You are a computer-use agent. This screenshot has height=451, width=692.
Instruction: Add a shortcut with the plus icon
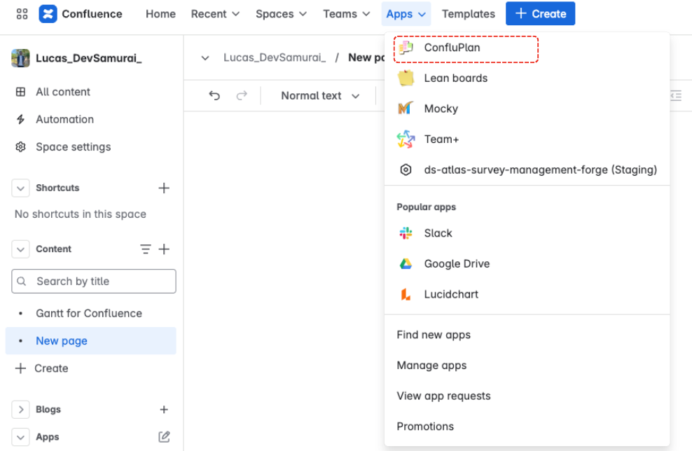164,188
